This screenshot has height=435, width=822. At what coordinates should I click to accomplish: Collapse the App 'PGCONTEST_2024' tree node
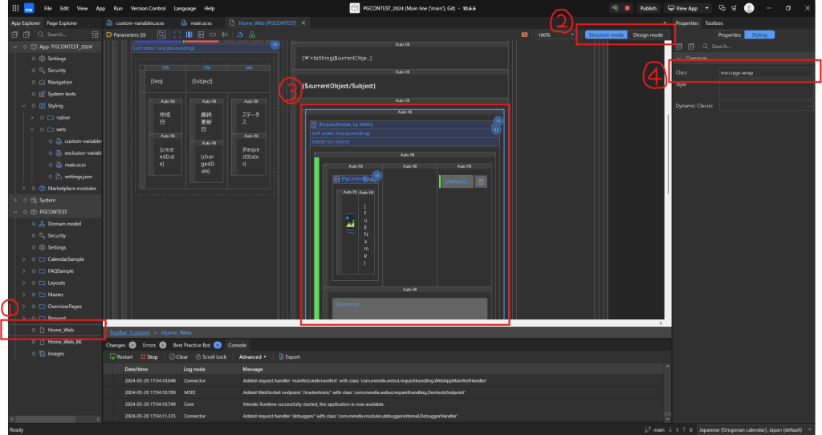[x=14, y=47]
